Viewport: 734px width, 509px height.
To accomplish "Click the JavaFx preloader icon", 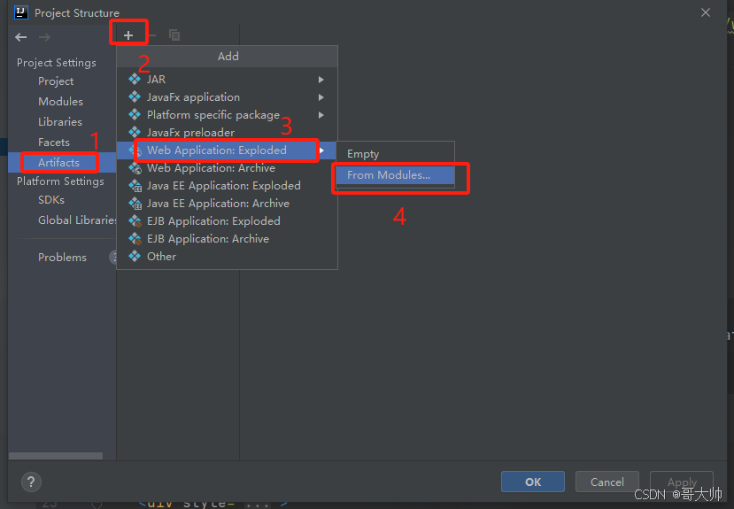I will (135, 133).
